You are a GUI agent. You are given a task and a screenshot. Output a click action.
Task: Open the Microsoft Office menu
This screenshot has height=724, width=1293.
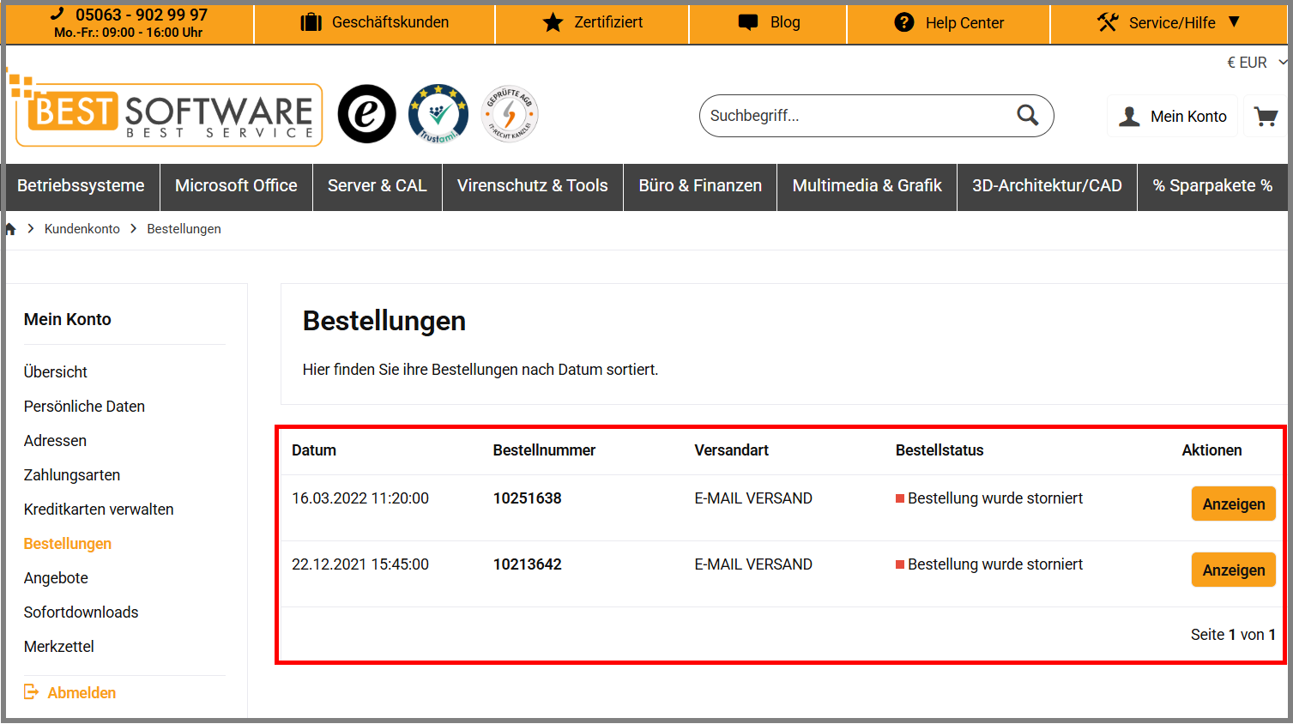(x=236, y=186)
